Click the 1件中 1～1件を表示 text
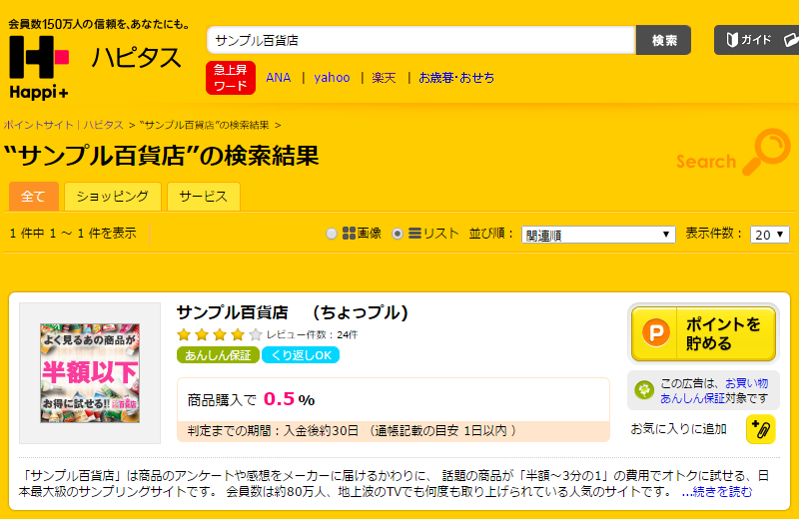 tap(73, 234)
